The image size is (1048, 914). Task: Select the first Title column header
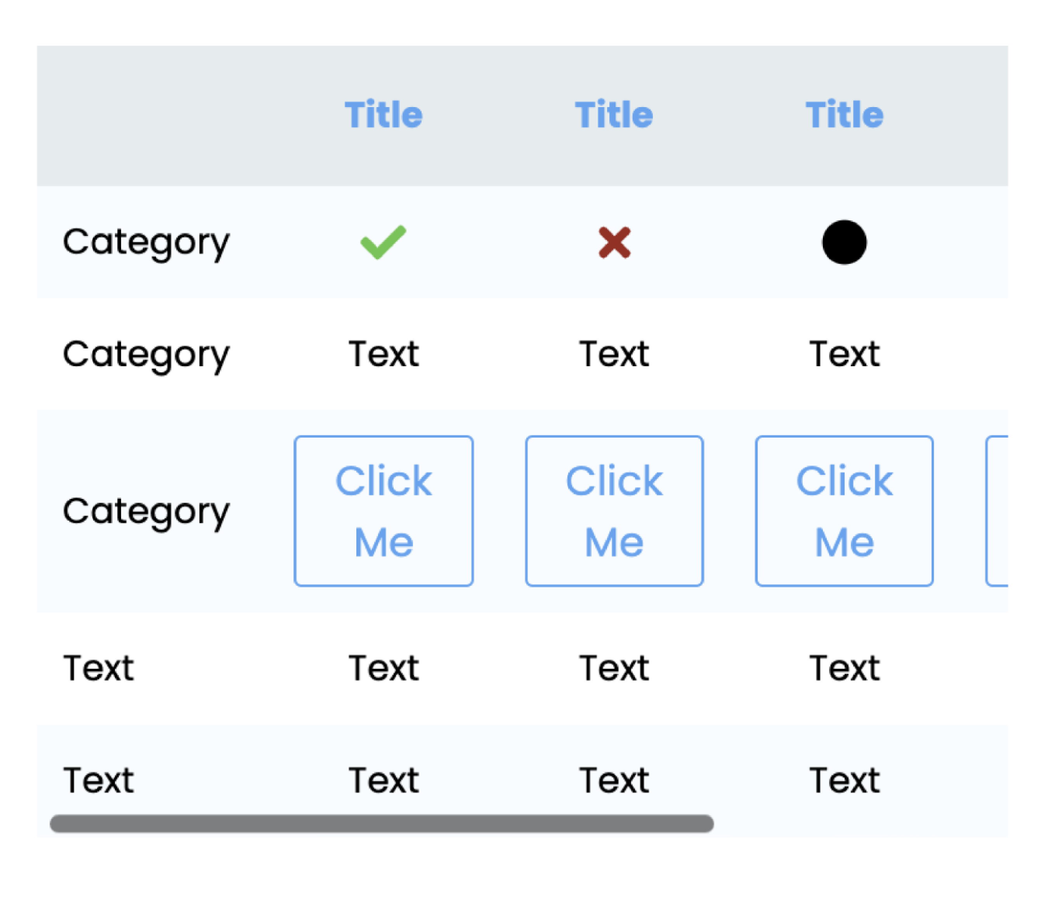point(384,115)
